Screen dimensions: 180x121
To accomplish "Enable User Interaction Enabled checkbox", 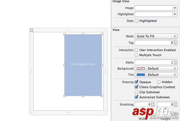I will 136,50.
